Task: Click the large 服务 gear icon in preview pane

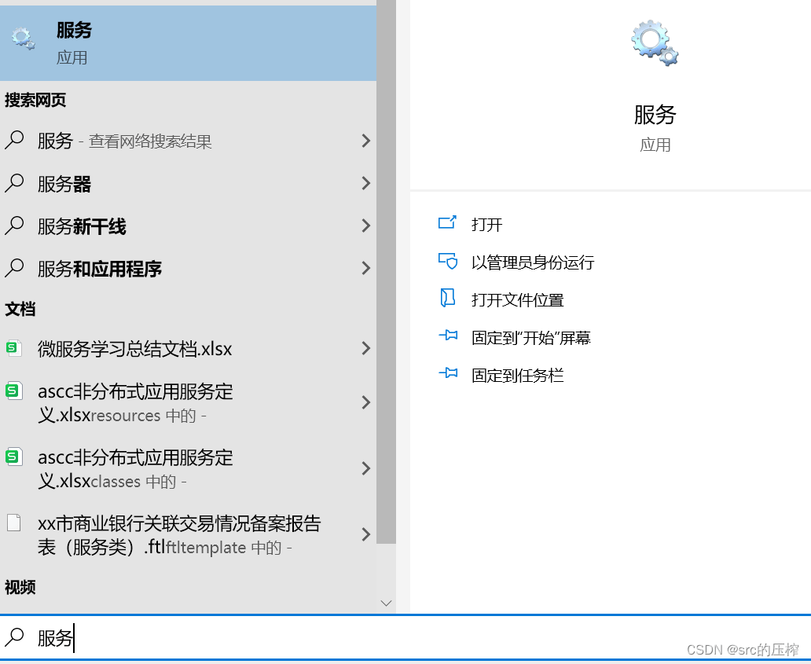Action: 655,43
